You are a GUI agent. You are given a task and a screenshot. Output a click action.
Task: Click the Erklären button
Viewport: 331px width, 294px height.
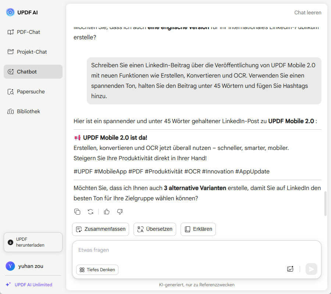pos(198,229)
